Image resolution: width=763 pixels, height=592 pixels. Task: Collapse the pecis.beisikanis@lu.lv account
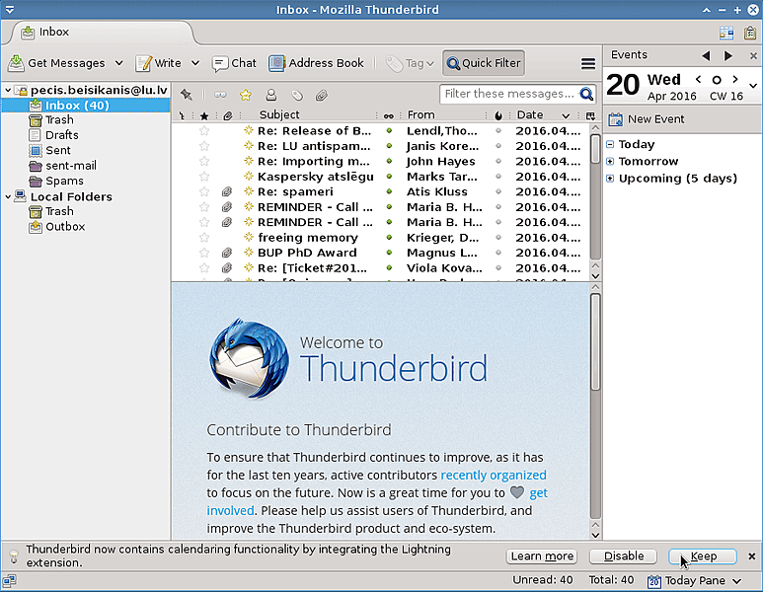click(8, 91)
